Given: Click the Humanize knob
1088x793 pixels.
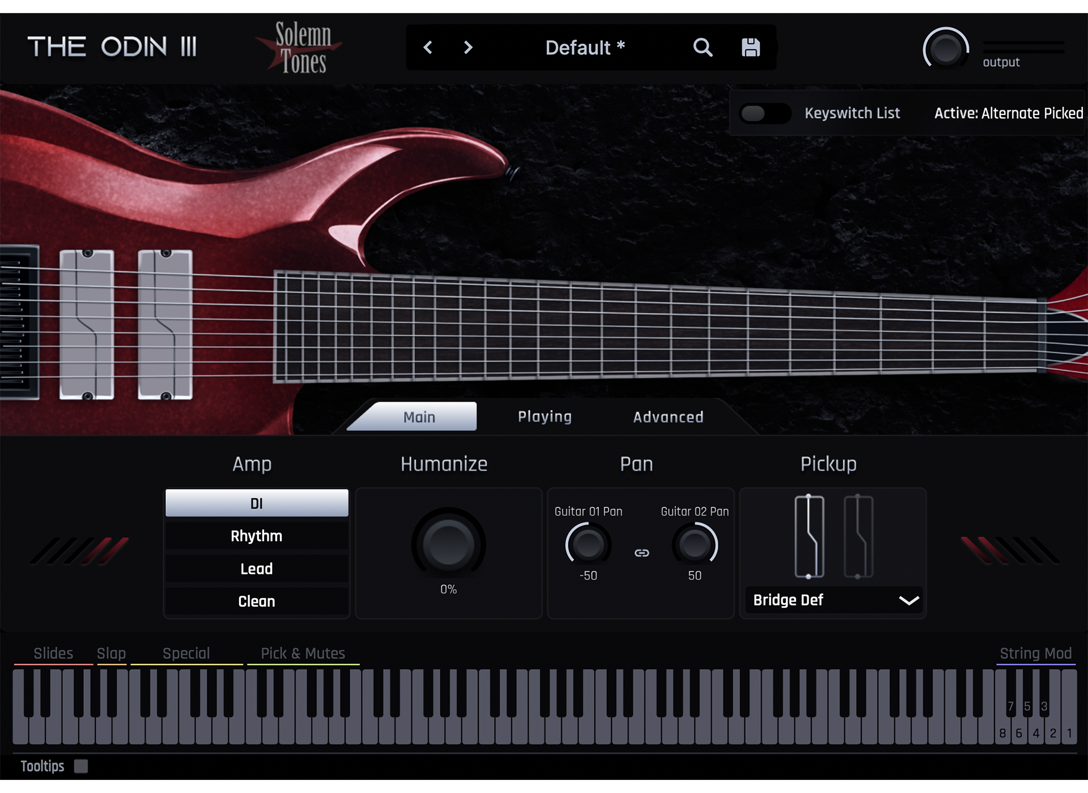Looking at the screenshot, I should tap(448, 544).
